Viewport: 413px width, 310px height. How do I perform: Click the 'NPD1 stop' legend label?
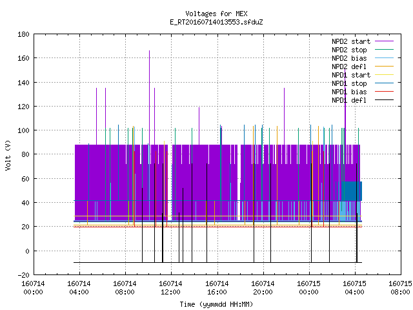tap(349, 83)
